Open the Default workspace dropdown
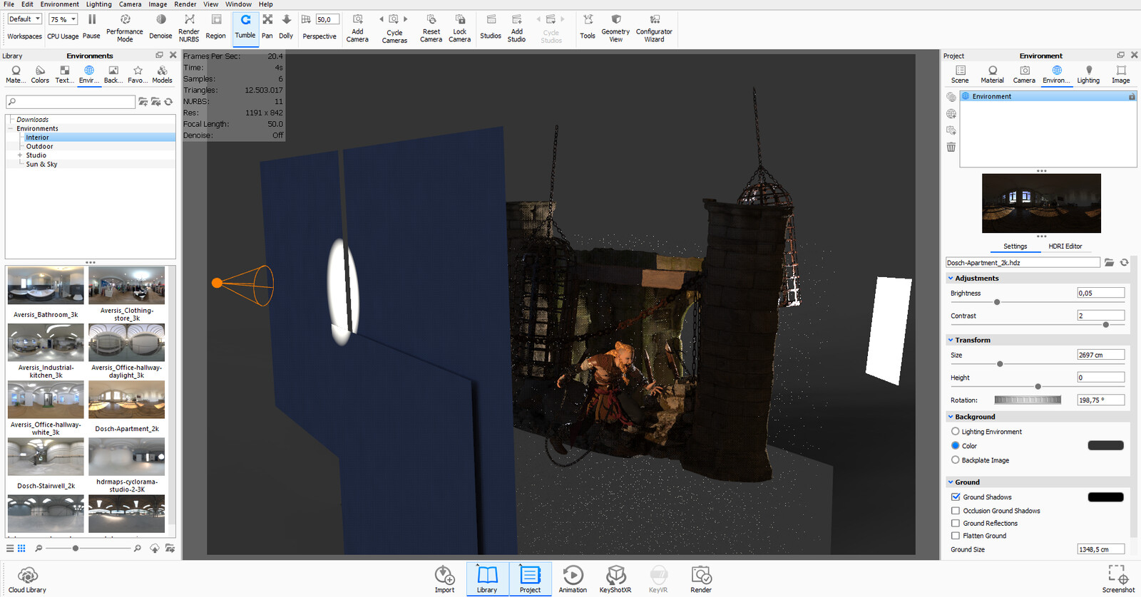This screenshot has width=1141, height=597. (x=25, y=19)
